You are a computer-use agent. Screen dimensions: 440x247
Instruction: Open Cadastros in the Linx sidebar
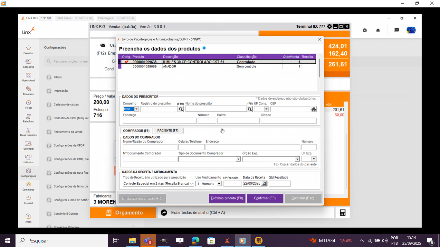(x=28, y=63)
